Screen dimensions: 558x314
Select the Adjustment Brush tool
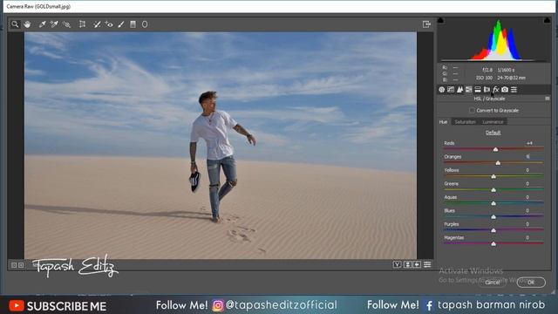[x=121, y=24]
